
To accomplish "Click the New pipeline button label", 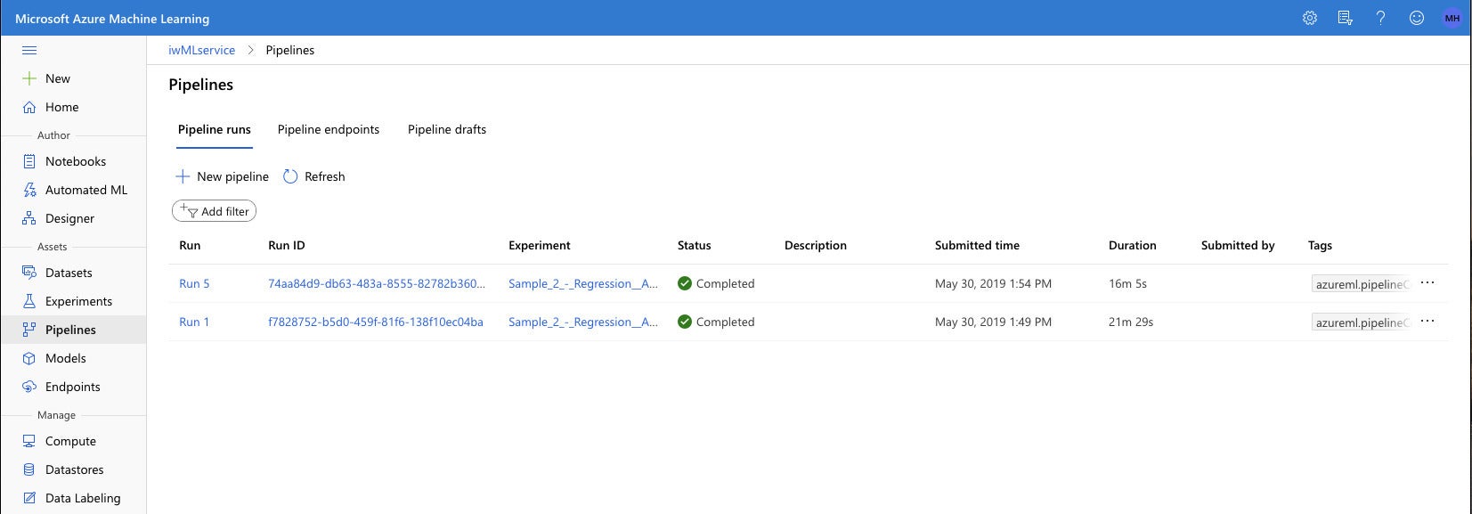I will click(x=232, y=176).
